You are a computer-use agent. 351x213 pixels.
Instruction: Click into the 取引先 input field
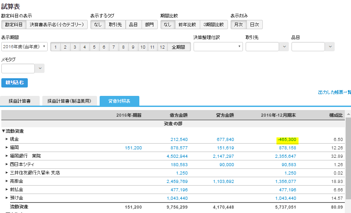262,47
